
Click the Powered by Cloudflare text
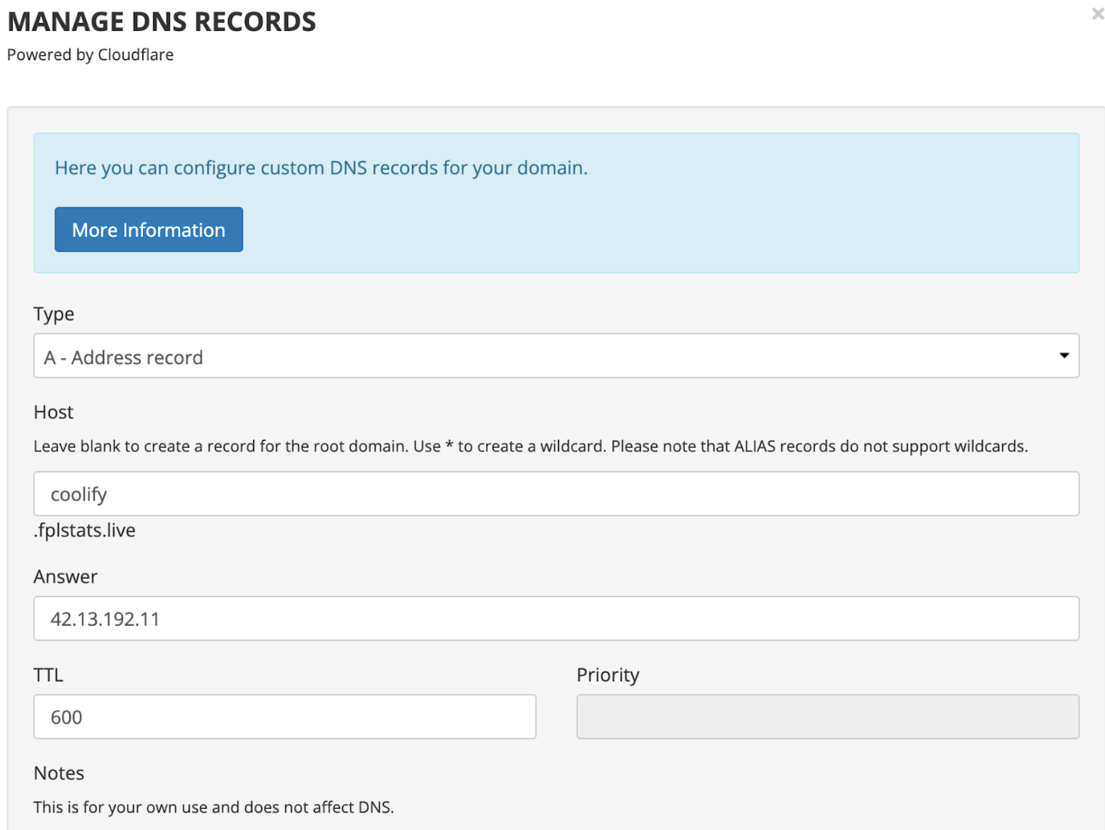click(90, 55)
